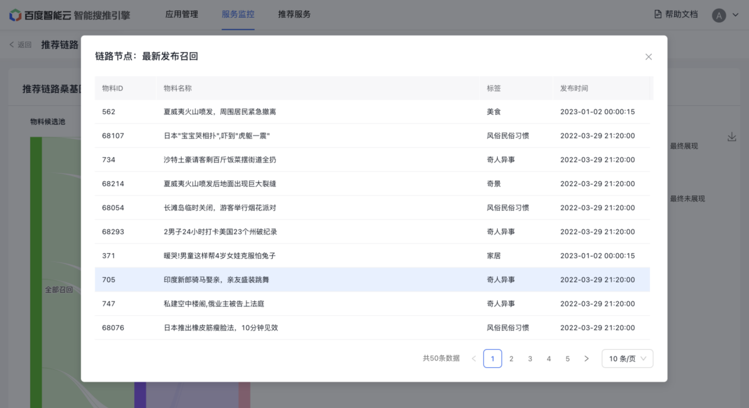The image size is (749, 408).
Task: Click the next page arrow
Action: pyautogui.click(x=586, y=359)
